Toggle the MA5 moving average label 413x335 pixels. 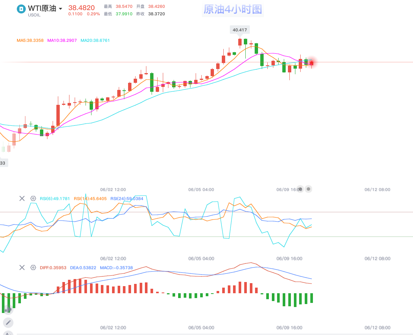click(x=30, y=40)
